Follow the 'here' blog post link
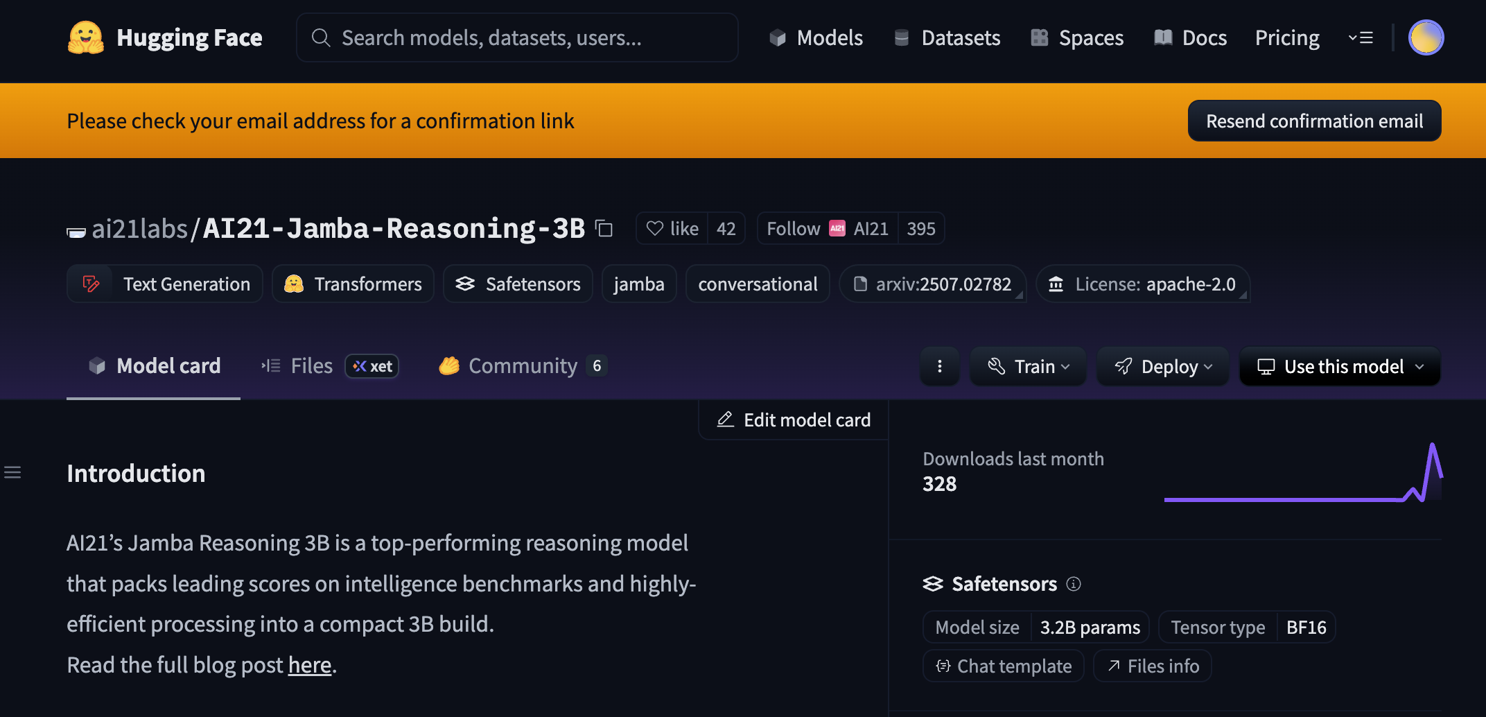 309,665
